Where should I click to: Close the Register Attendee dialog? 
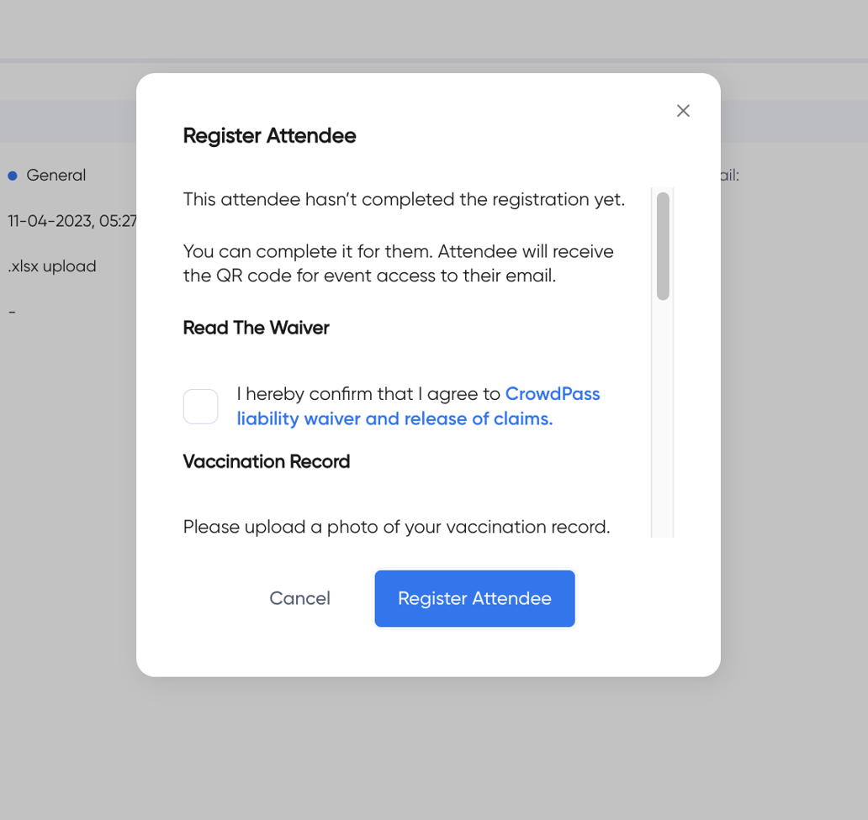(x=682, y=110)
